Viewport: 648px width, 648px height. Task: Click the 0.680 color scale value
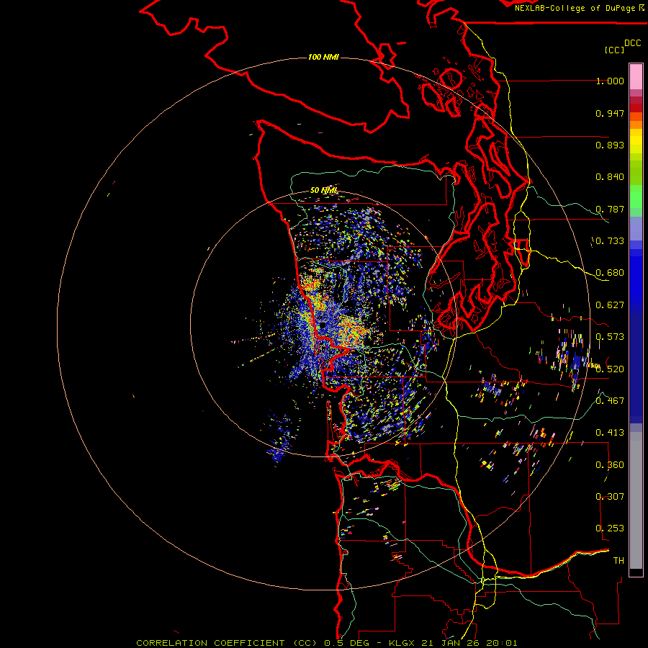[610, 273]
